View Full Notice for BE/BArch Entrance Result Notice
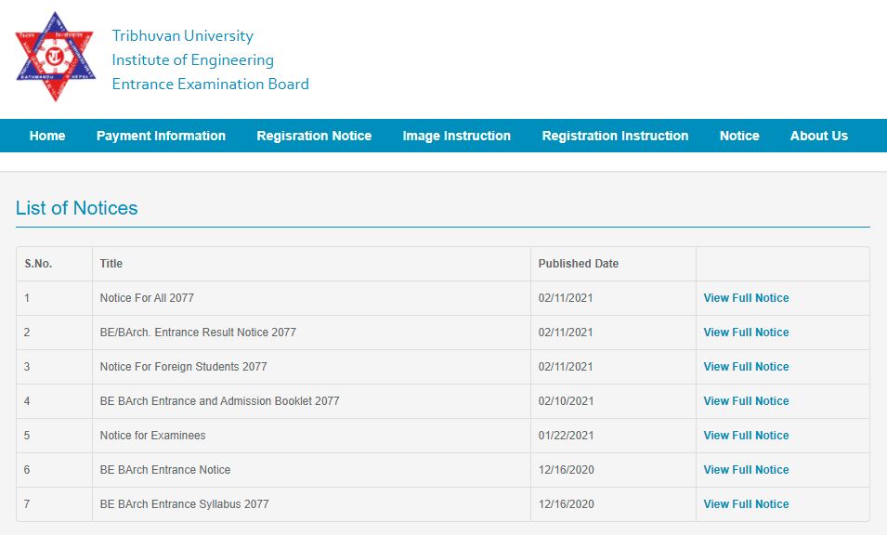The width and height of the screenshot is (887, 535). tap(746, 333)
